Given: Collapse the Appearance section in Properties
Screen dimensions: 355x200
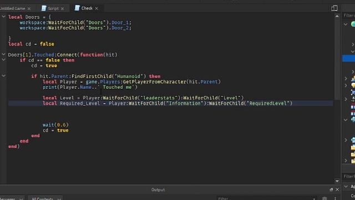Looking at the screenshot, I should pyautogui.click(x=346, y=187).
